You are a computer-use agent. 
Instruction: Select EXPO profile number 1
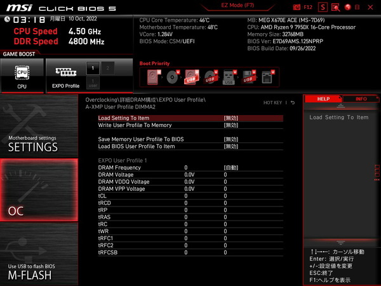(x=93, y=68)
